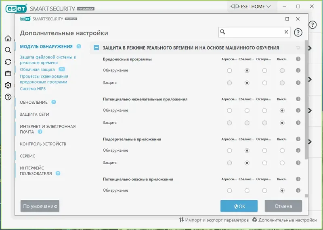Screen dimensions: 323x230
Task: Set unwanted apps Обнаружение to Сбалансированный
Action: point(247,111)
